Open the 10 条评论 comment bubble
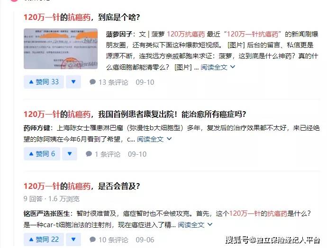This screenshot has width=327, height=248. click(x=109, y=239)
